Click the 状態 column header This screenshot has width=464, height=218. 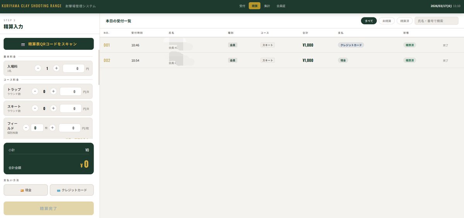click(x=406, y=33)
